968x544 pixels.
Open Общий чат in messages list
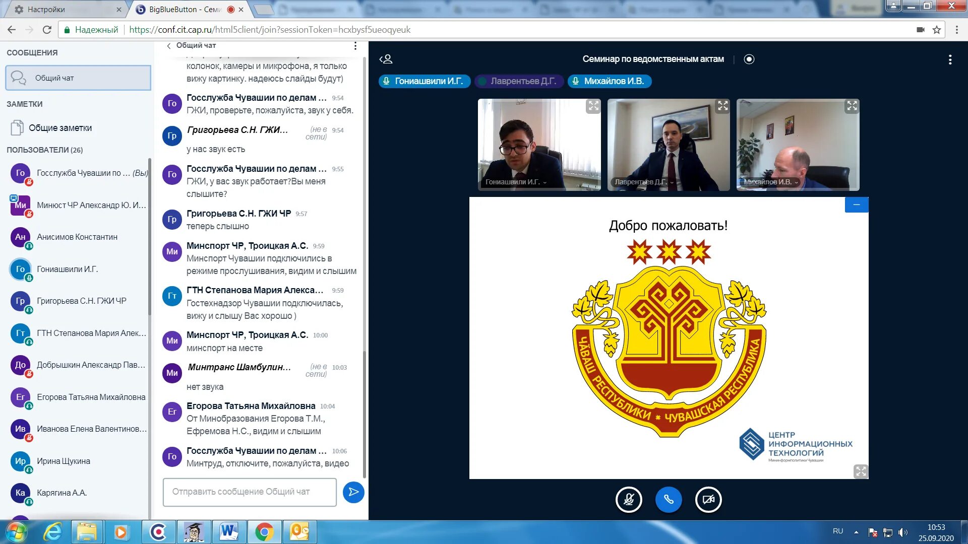coord(78,78)
